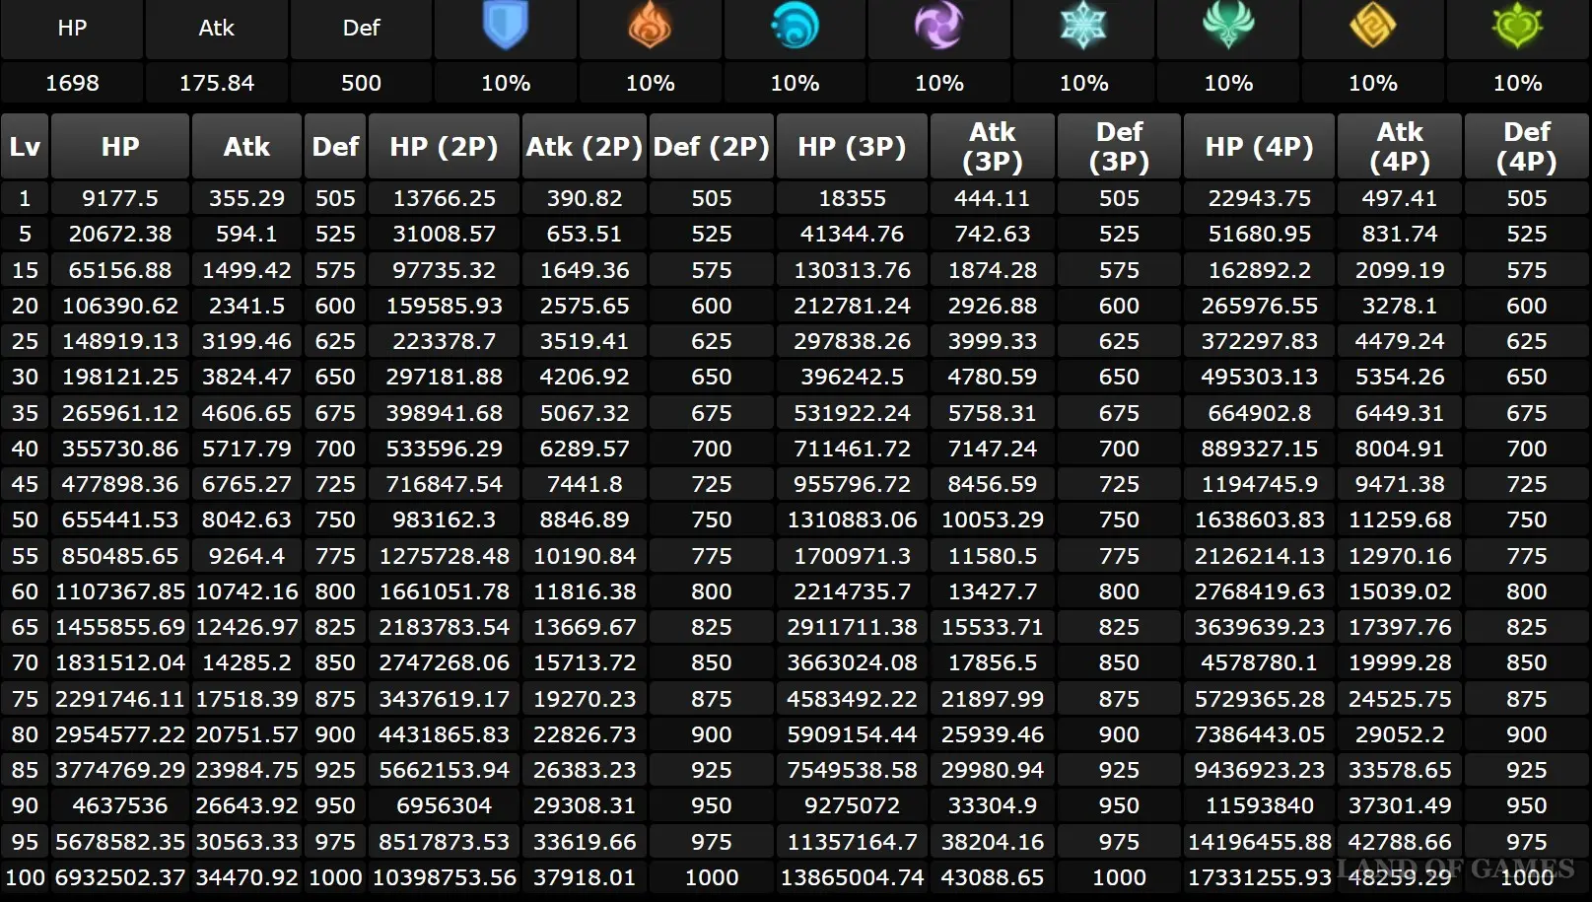
Task: Select the base Atk value 175.84
Action: (x=216, y=84)
